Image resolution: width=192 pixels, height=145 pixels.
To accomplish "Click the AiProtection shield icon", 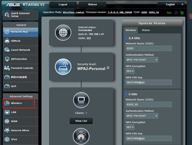I will (x=7, y=59).
